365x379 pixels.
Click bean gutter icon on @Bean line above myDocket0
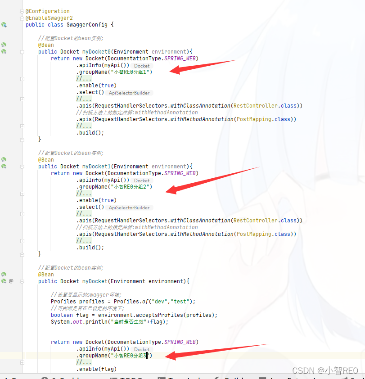coord(4,45)
